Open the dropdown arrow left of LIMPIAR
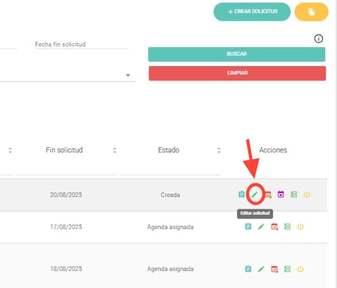 pyautogui.click(x=128, y=75)
